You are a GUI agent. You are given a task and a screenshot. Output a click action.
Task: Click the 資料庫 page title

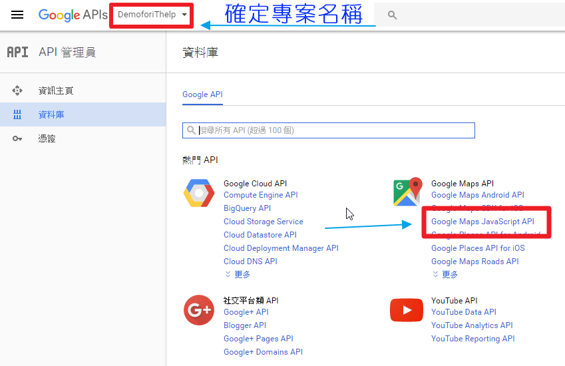point(200,53)
